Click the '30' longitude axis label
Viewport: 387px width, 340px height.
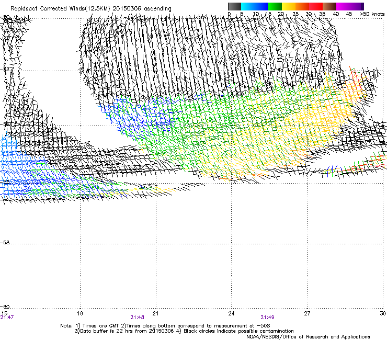383,313
